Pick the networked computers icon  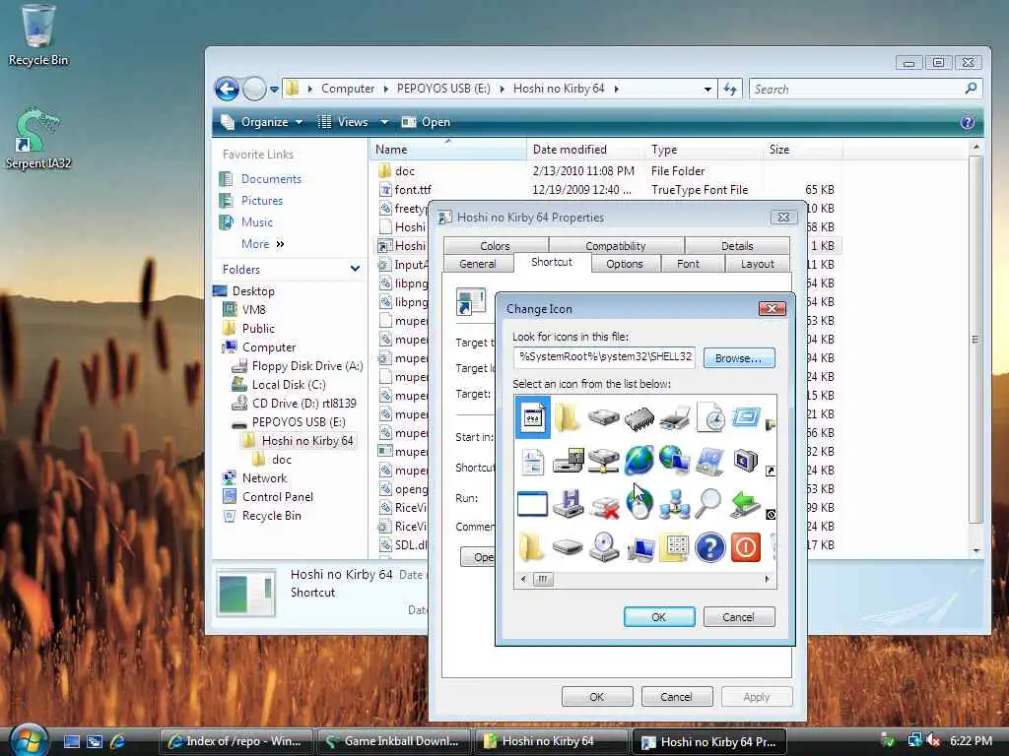pos(674,503)
